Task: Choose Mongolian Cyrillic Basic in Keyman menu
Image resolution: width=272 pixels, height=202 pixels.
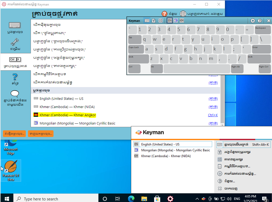Action: pyautogui.click(x=173, y=150)
